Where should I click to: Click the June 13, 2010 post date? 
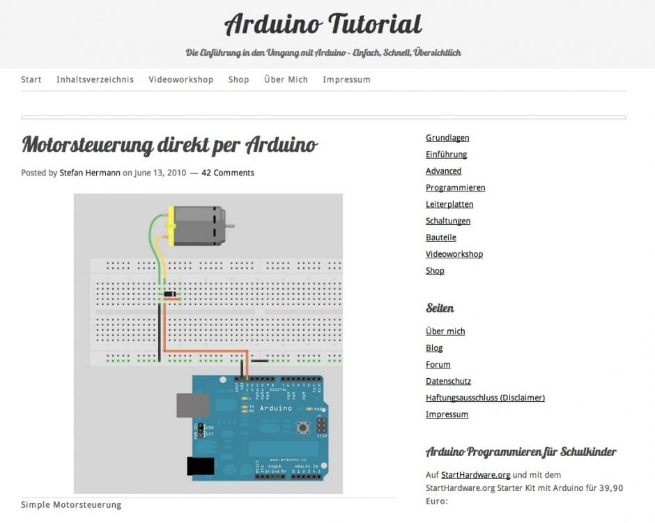click(x=160, y=173)
